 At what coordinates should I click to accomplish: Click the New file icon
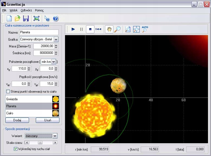8,18
